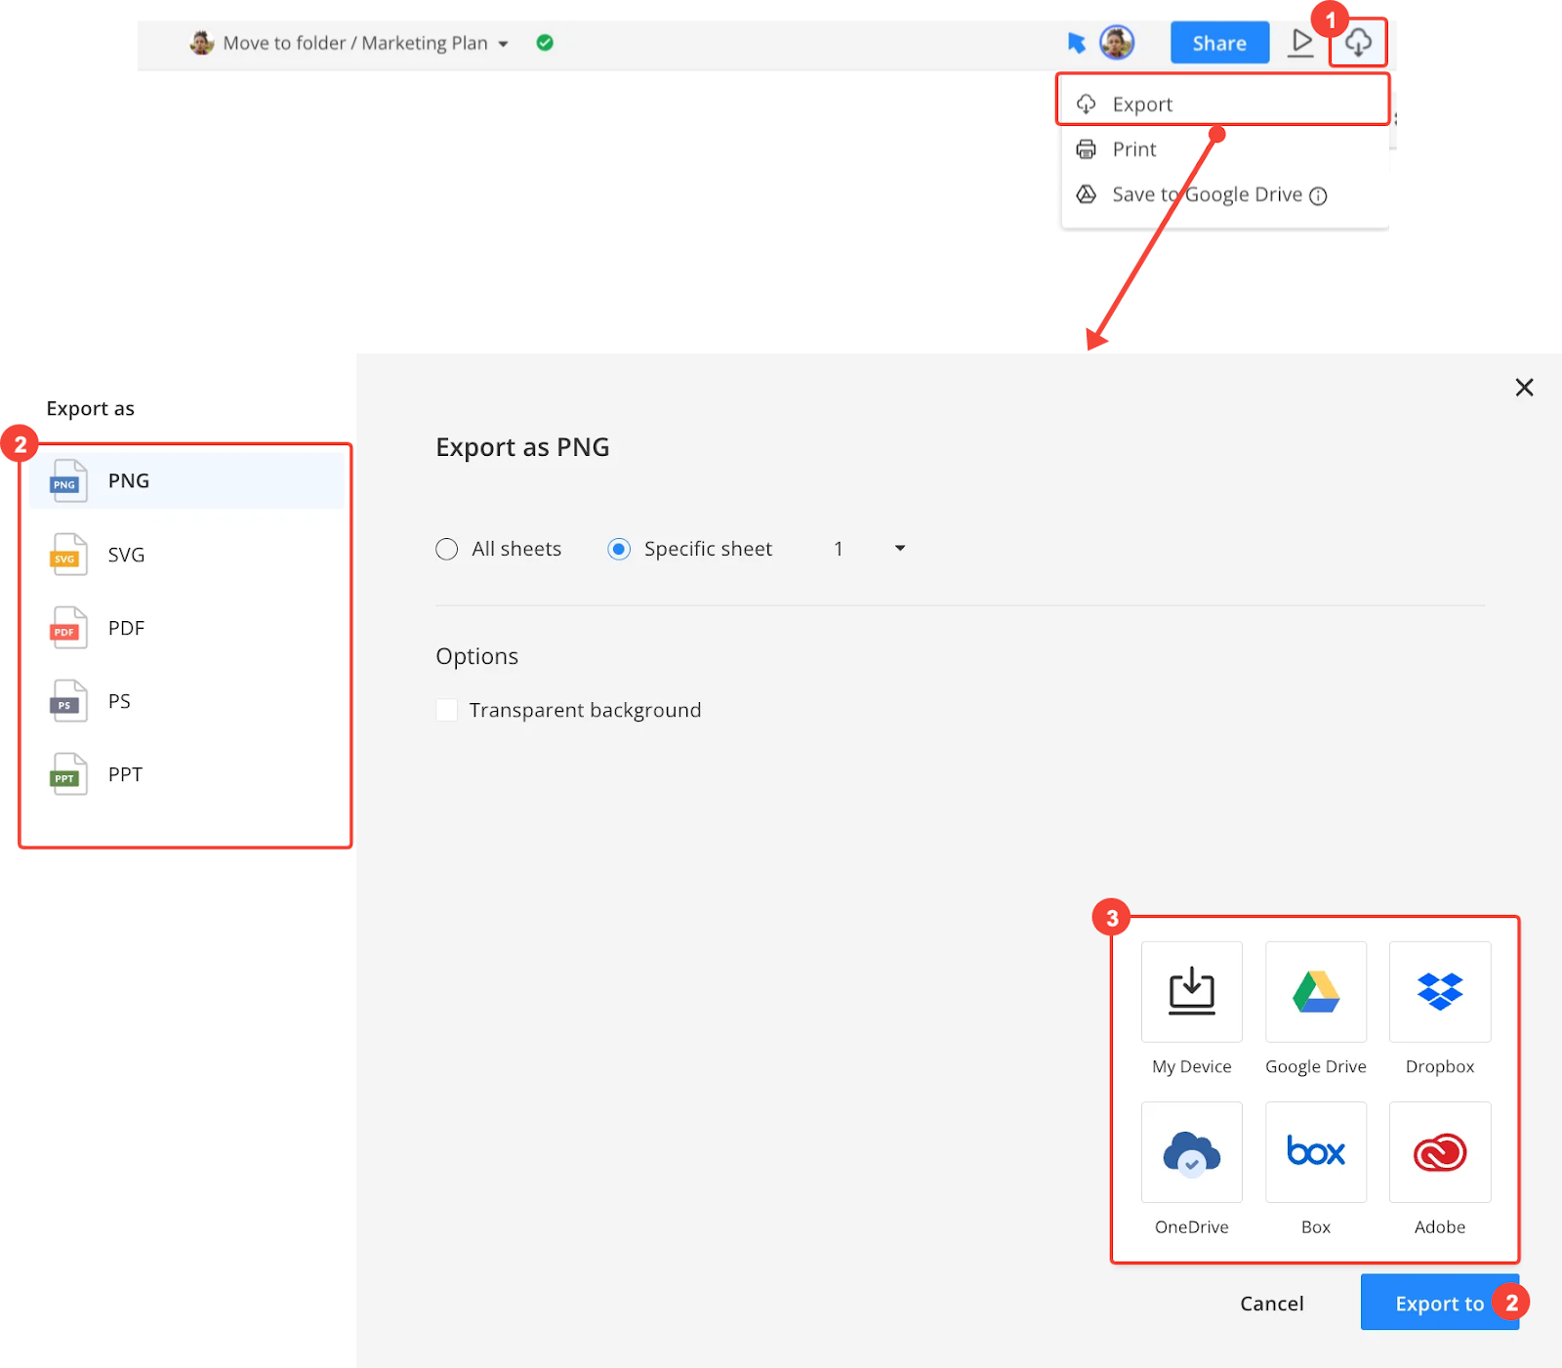Click the Export to button

[x=1439, y=1303]
